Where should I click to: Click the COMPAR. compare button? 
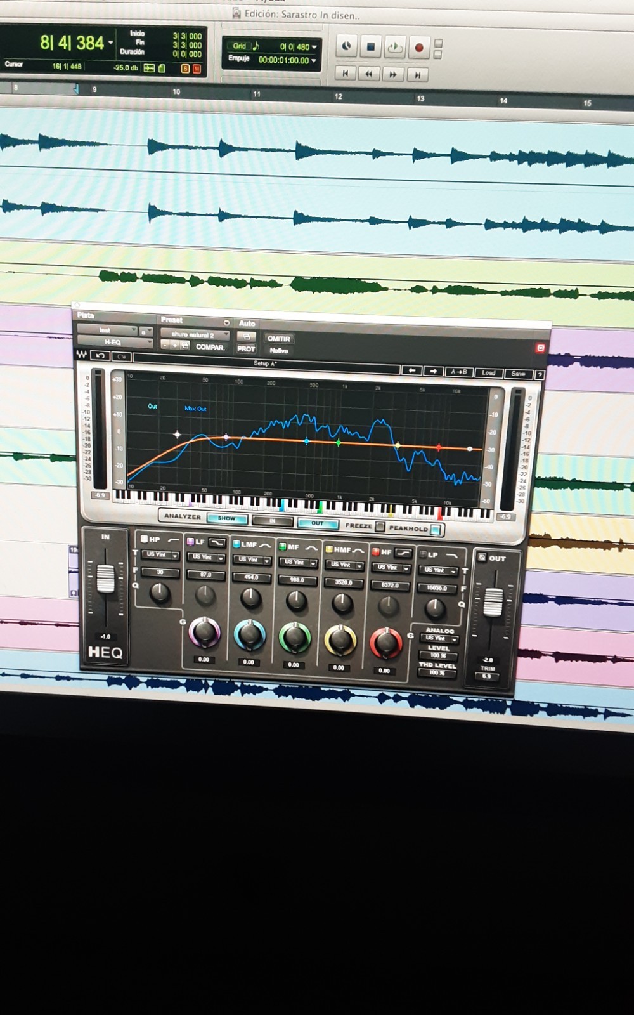pos(210,347)
